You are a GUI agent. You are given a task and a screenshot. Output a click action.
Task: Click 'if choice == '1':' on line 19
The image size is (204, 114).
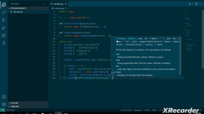coord(74,66)
